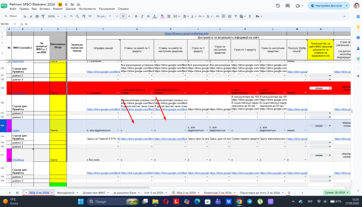The image size is (362, 207).
Task: Open the font family dropdown
Action: tap(104, 16)
